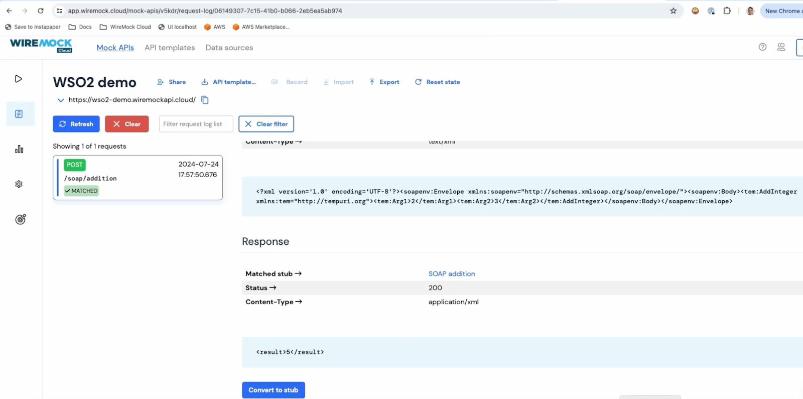Screen dimensions: 803x399
Task: Open the help question mark icon
Action: (762, 47)
